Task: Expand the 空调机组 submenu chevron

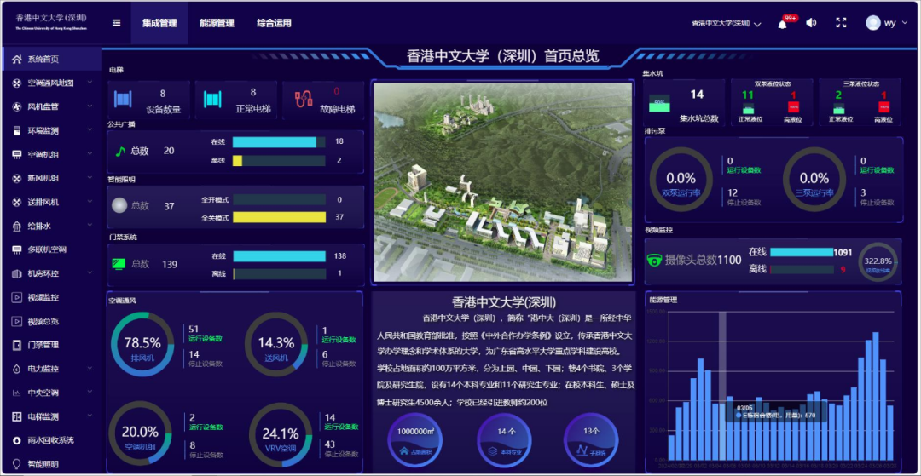Action: tap(90, 154)
